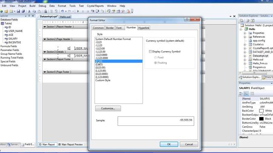273x153 pixels.
Task: Click the Save icon in toolbar
Action: pos(18,11)
